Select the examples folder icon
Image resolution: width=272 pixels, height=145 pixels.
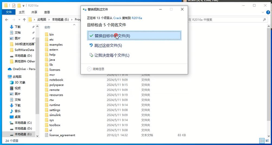pyautogui.click(x=46, y=44)
